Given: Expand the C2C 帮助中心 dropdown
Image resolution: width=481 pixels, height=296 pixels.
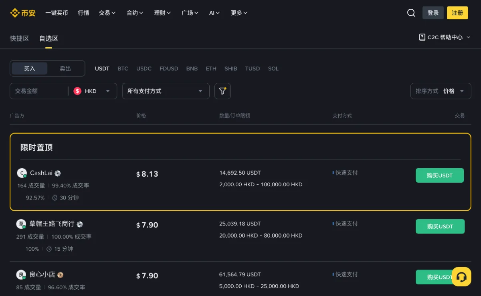Looking at the screenshot, I should pos(445,37).
